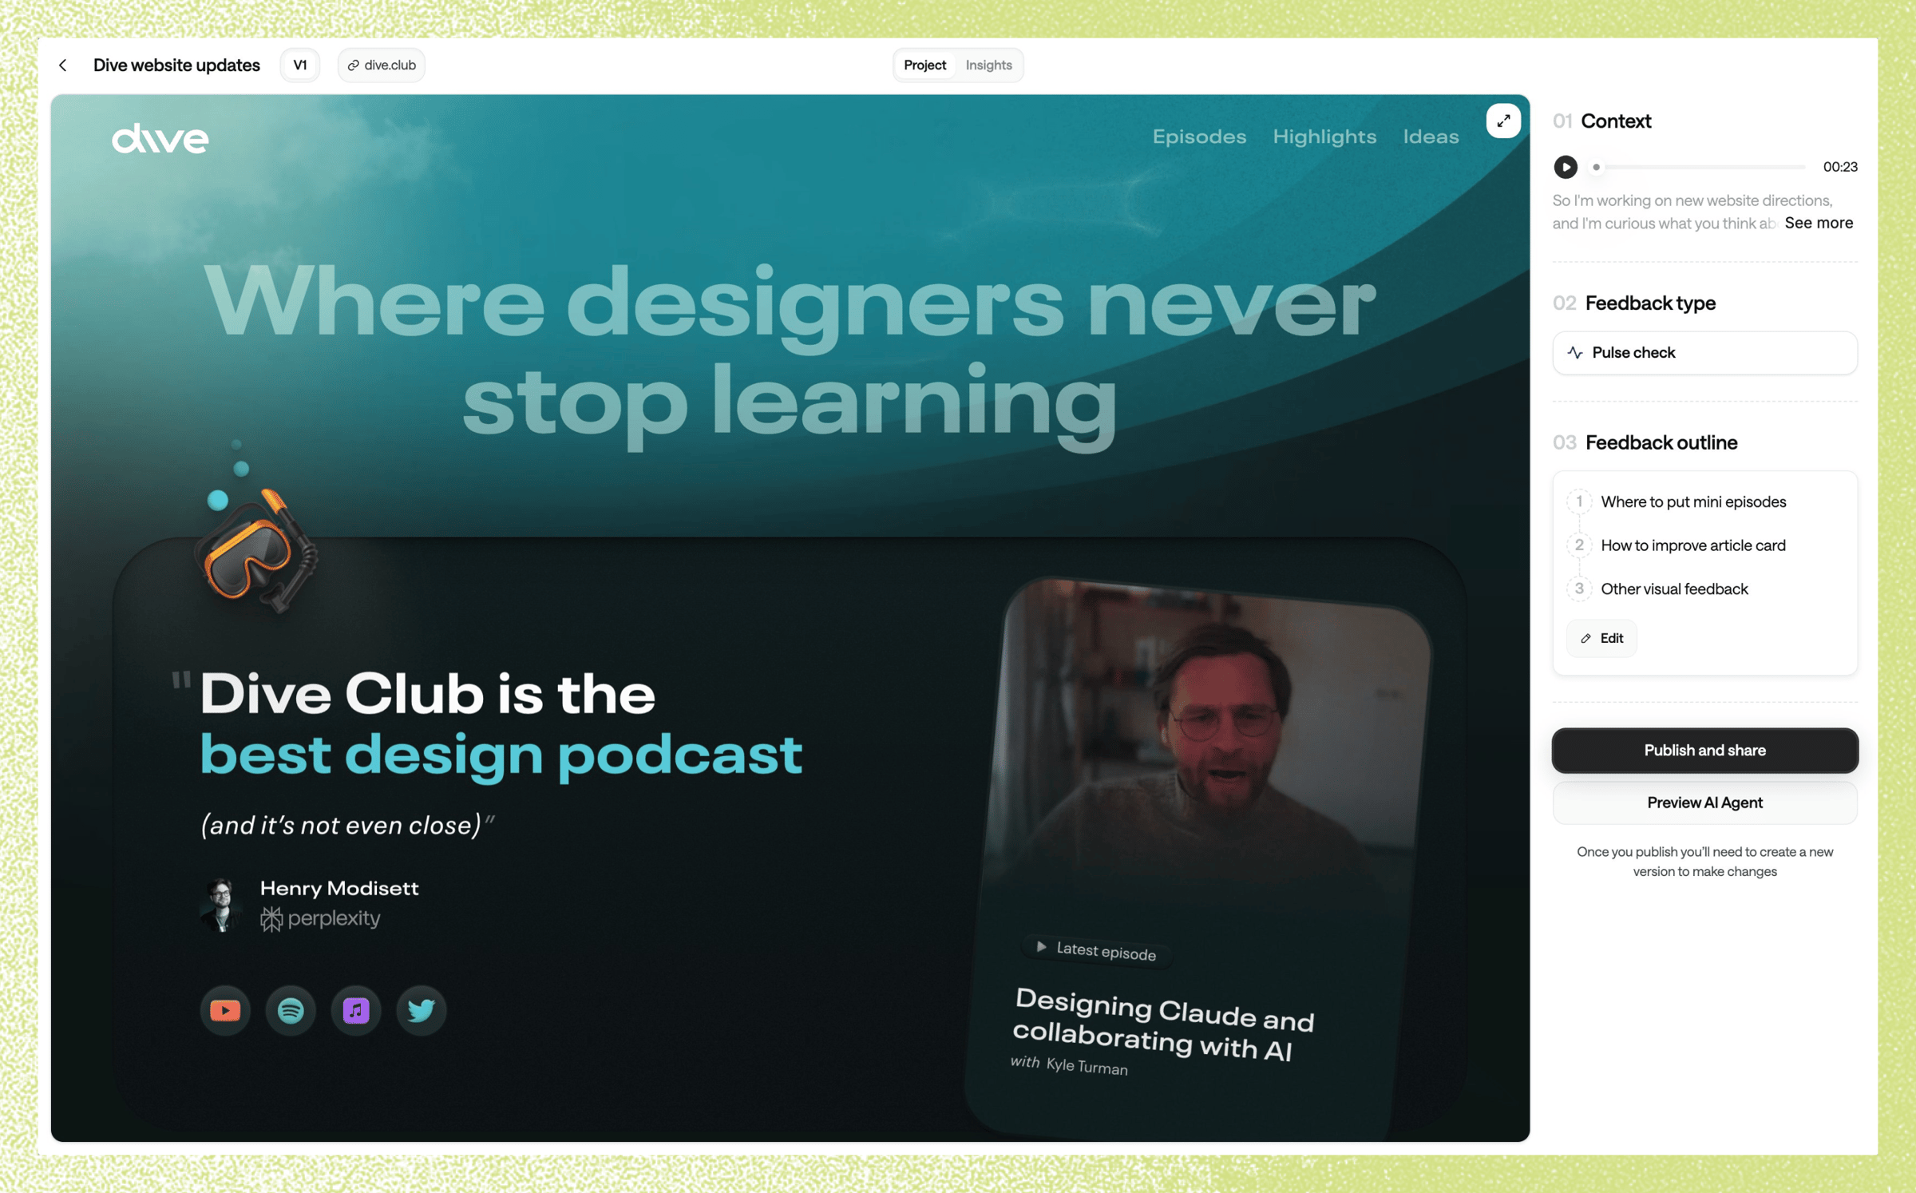Expand the preview to fullscreen

[1503, 121]
